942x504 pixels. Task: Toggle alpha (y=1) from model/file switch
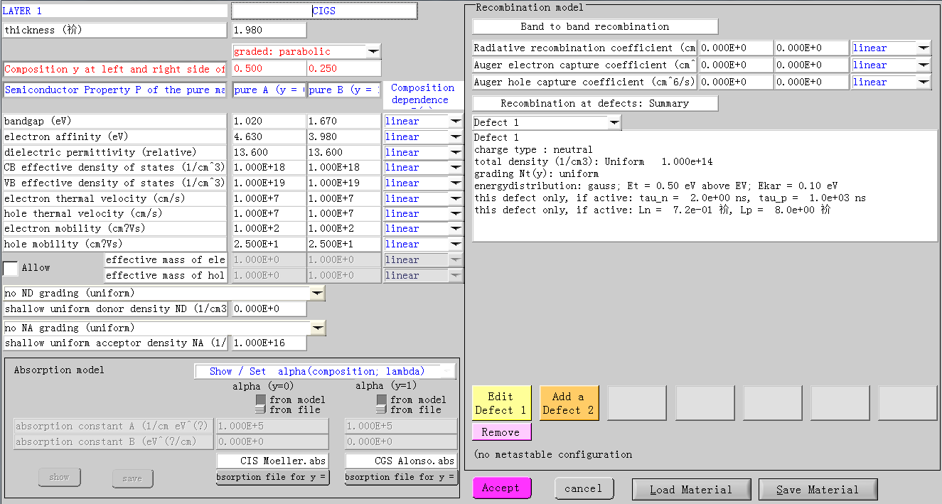click(x=382, y=404)
